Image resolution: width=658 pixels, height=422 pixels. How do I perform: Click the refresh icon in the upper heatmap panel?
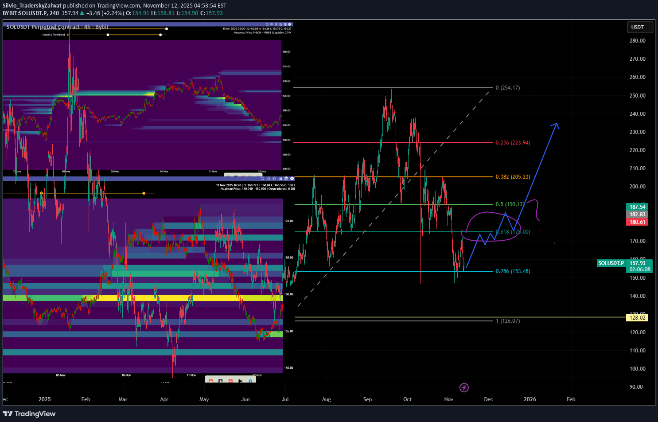[x=267, y=24]
